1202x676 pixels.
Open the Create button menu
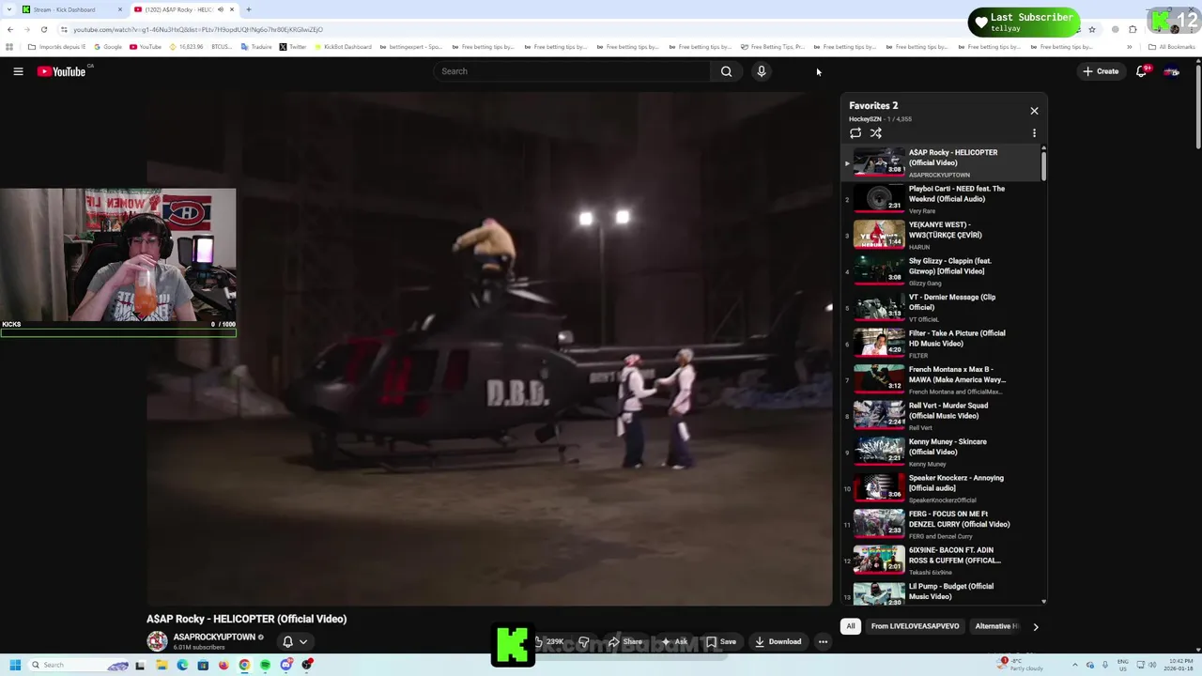pos(1101,71)
